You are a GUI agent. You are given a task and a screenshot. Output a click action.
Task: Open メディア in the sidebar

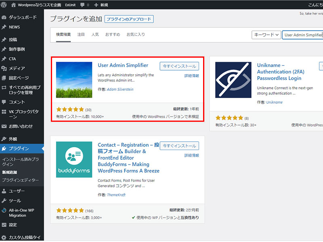coord(17,68)
